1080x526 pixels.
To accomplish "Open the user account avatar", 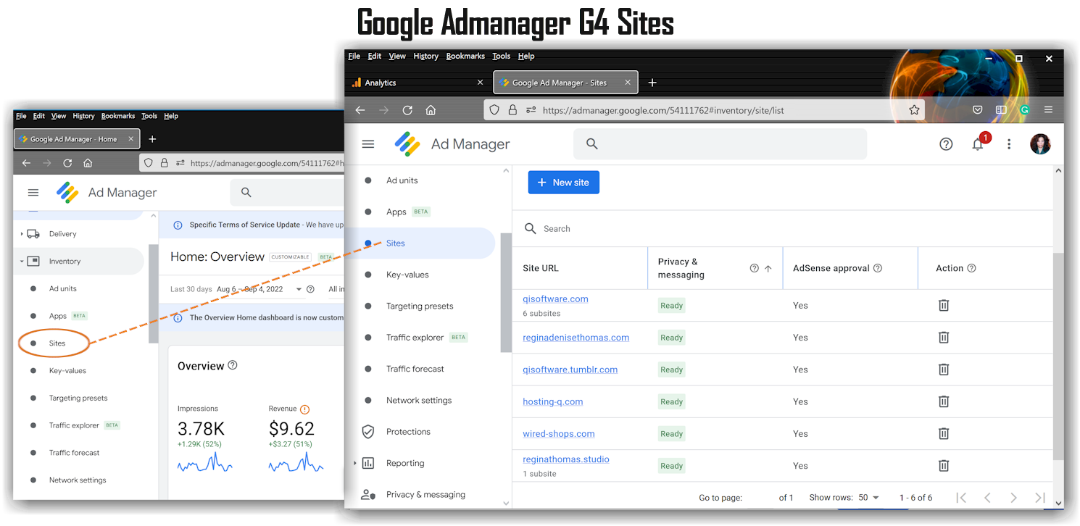I will 1040,144.
